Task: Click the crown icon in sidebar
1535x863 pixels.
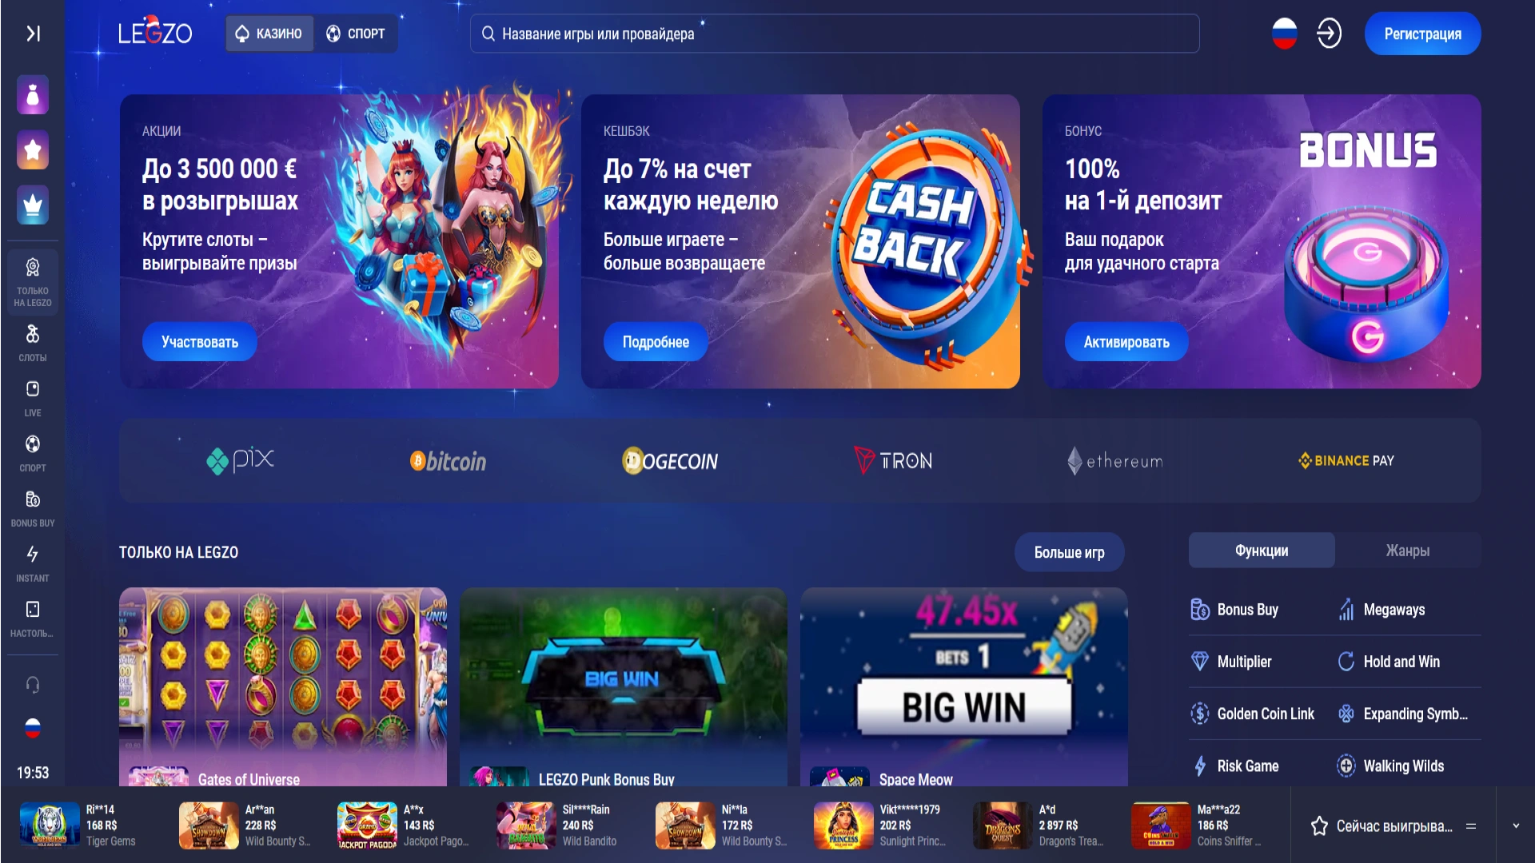Action: (x=33, y=205)
